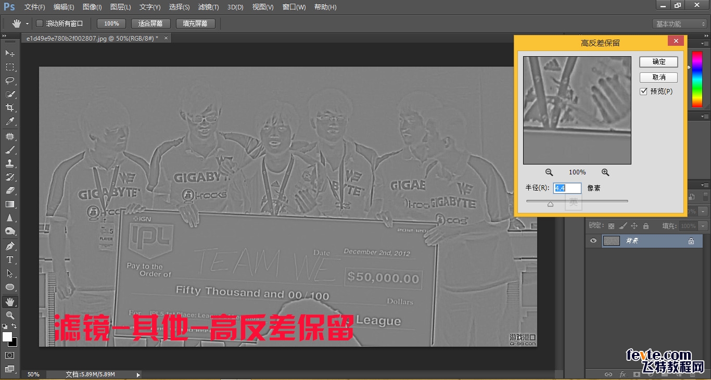Image resolution: width=711 pixels, height=380 pixels.
Task: Adjust the High Pass radius slider handle
Action: point(550,204)
